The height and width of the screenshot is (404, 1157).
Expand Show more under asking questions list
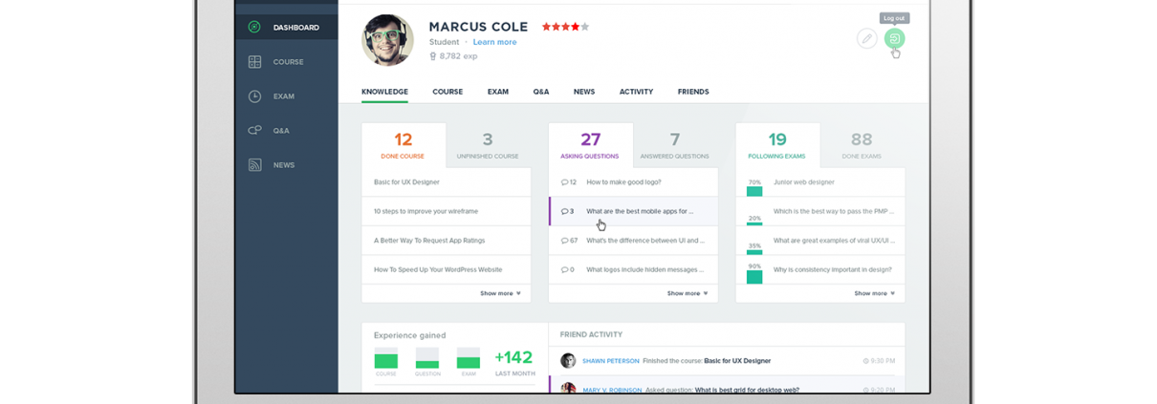click(688, 293)
